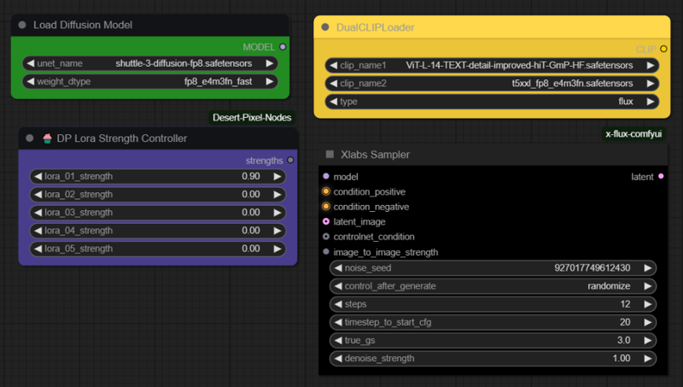Decrease steps with left arrow

pyautogui.click(x=338, y=304)
